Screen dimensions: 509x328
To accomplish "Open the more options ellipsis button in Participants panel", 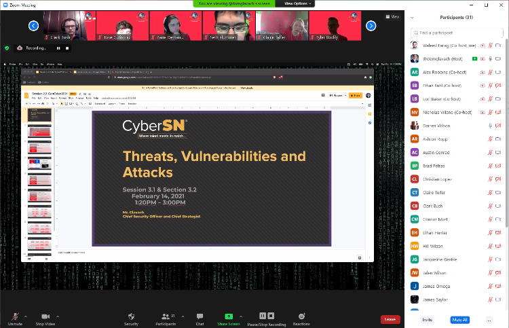I will click(489, 320).
